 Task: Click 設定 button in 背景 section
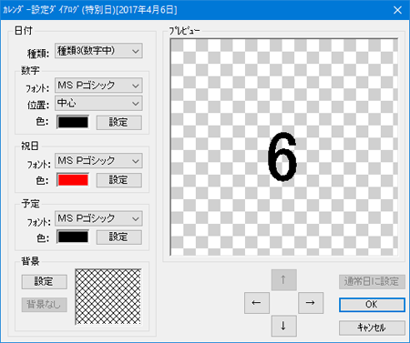tap(45, 282)
